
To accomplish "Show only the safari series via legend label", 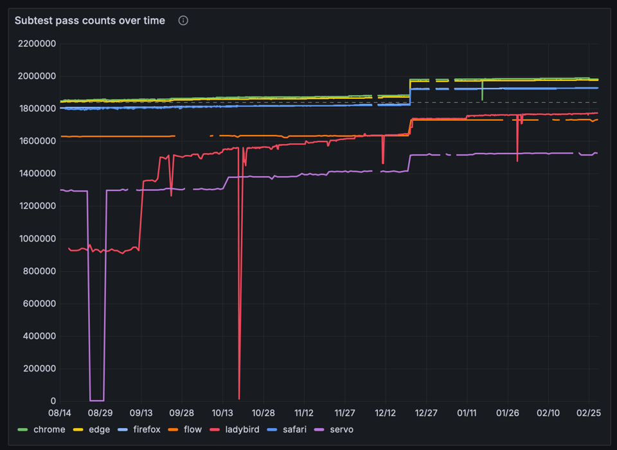I will [x=295, y=429].
